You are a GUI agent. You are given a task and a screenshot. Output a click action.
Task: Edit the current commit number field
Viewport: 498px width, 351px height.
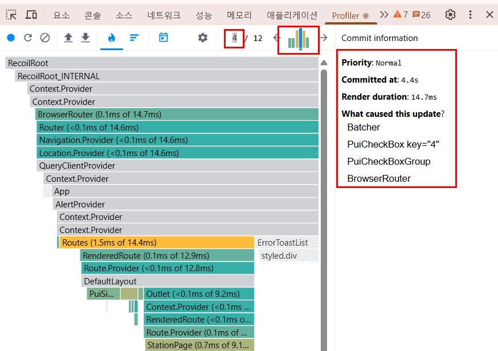pos(234,38)
